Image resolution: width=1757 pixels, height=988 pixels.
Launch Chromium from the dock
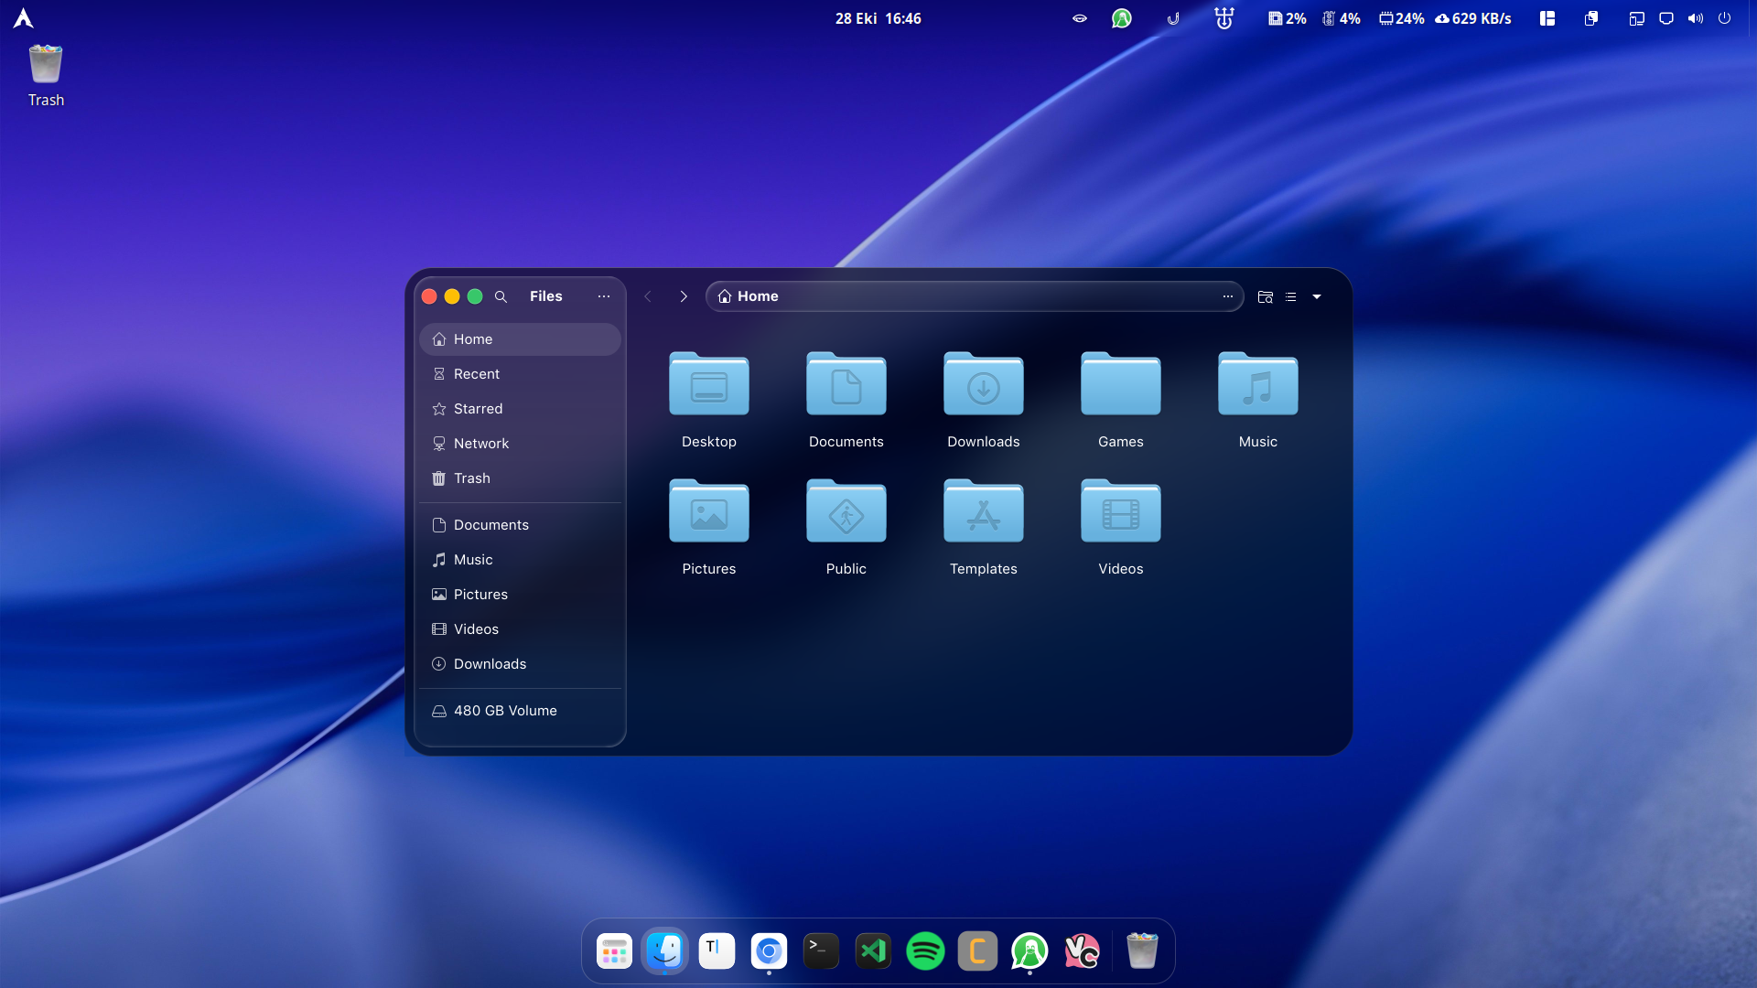769,951
